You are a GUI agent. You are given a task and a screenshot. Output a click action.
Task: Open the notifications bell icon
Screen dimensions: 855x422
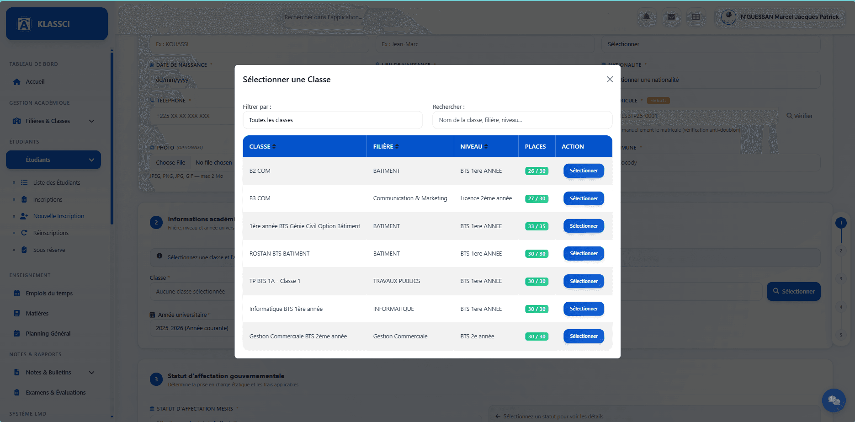(647, 17)
